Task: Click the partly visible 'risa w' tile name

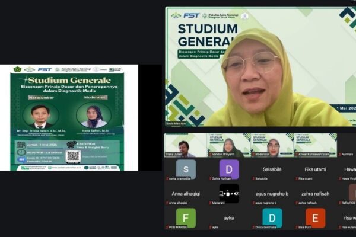Action: (350, 218)
